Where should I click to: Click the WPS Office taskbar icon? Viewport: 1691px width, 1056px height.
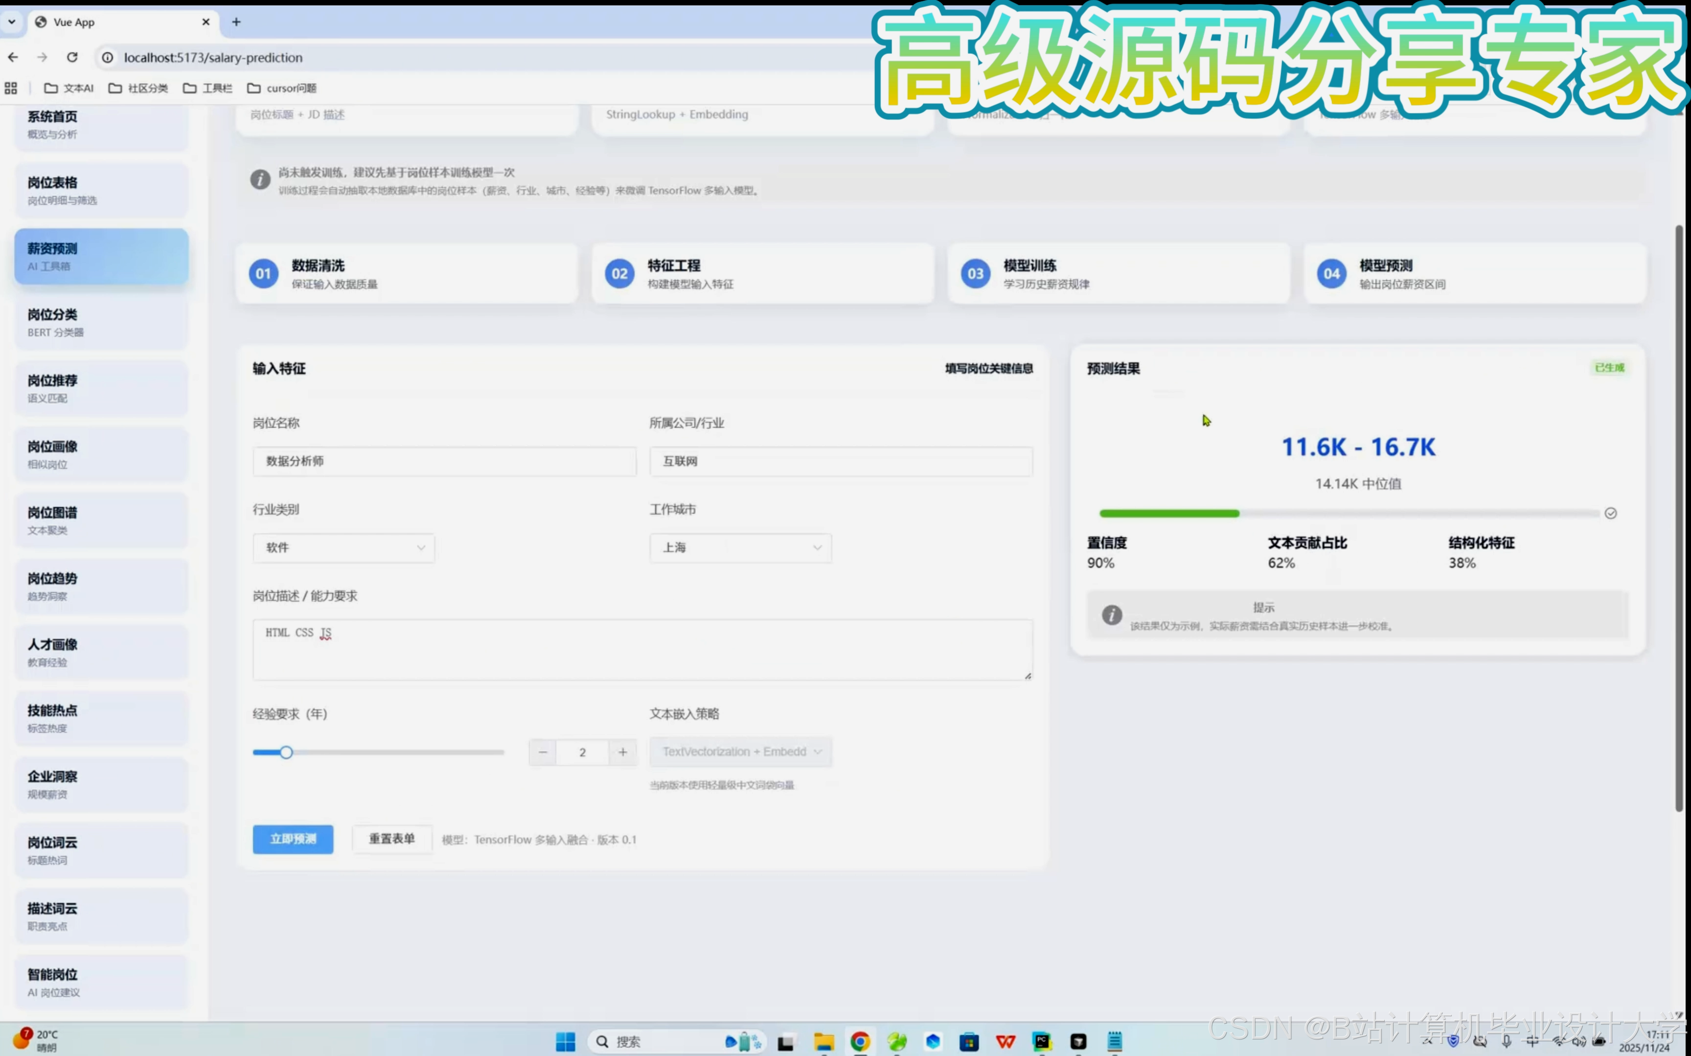point(1005,1041)
